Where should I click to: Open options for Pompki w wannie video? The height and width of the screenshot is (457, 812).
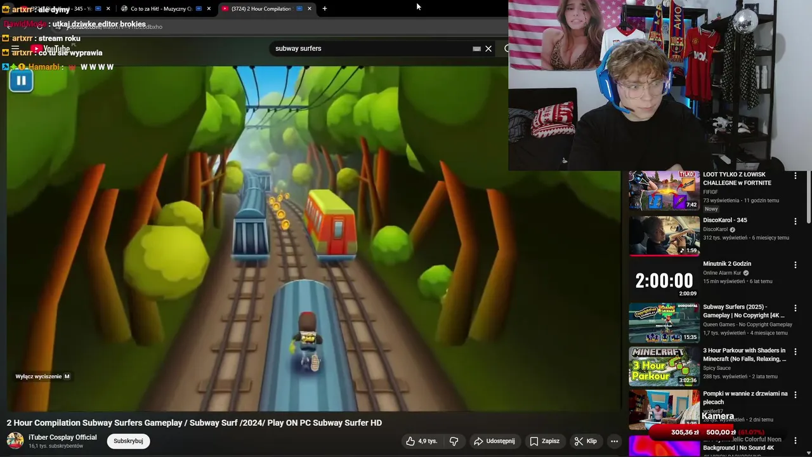796,395
